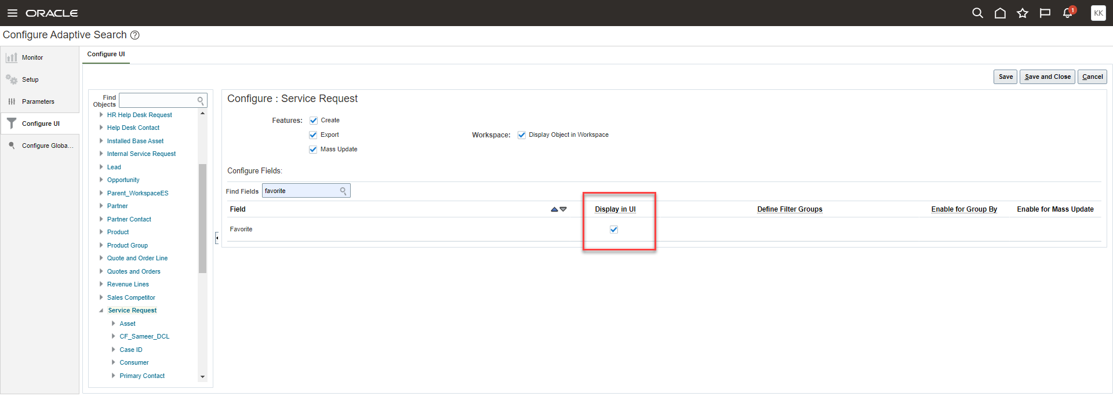
Task: Collapse the objects pane splitter arrow
Action: click(217, 238)
